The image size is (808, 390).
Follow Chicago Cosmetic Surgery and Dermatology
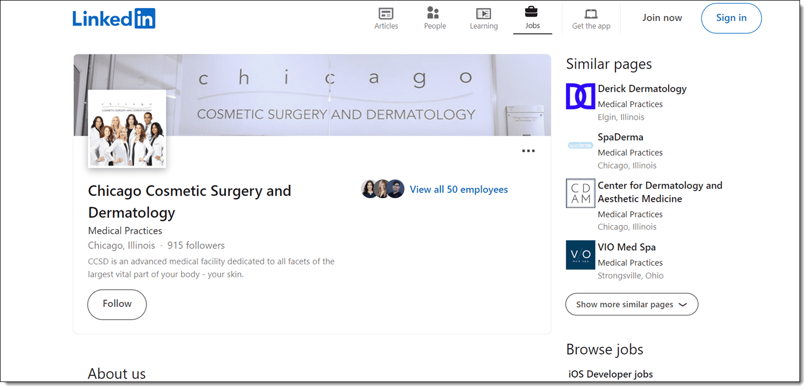click(x=117, y=304)
